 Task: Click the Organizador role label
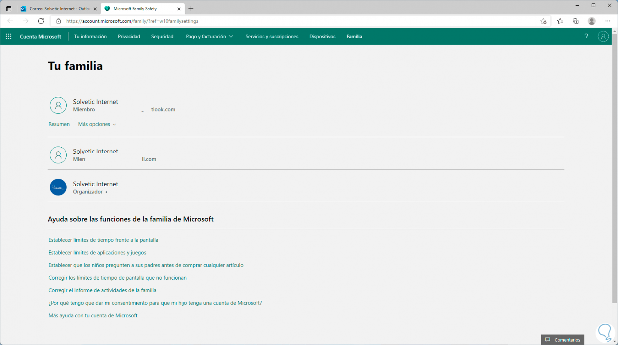click(x=88, y=192)
